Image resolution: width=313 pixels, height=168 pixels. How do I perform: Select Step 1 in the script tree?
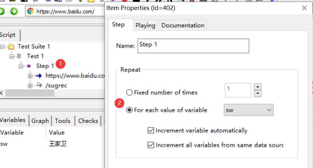tap(45, 66)
